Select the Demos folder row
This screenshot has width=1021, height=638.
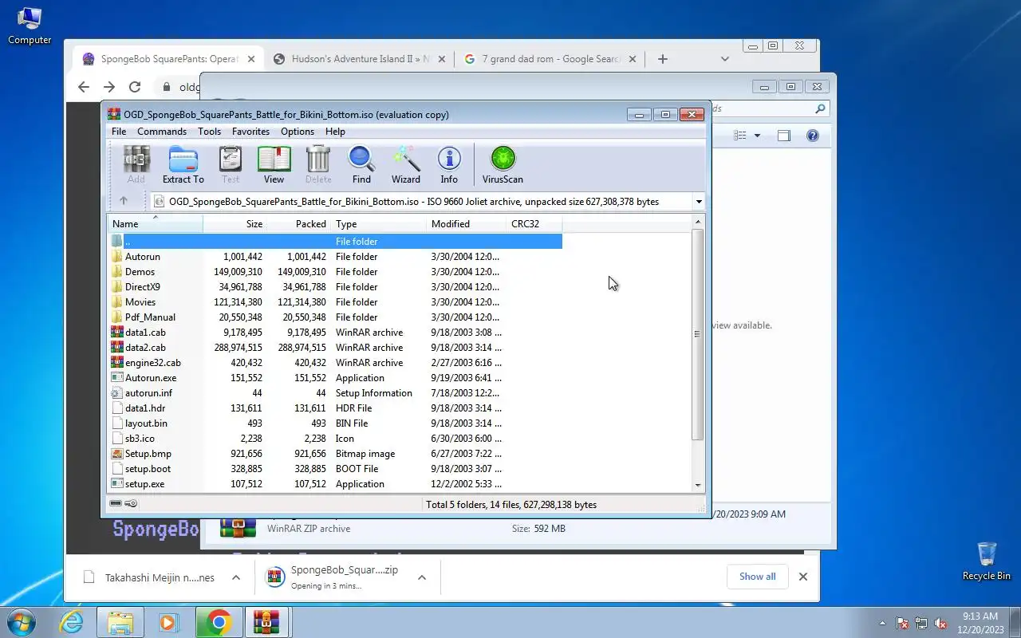[335, 272]
